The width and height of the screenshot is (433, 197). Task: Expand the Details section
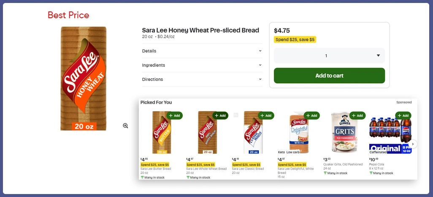click(202, 51)
